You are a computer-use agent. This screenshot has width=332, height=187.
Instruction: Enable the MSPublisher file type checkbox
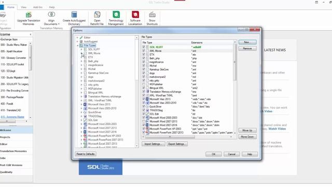coord(144,84)
